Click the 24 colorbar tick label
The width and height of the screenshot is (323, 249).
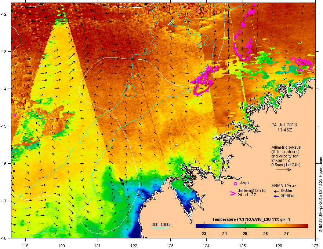pos(225,234)
